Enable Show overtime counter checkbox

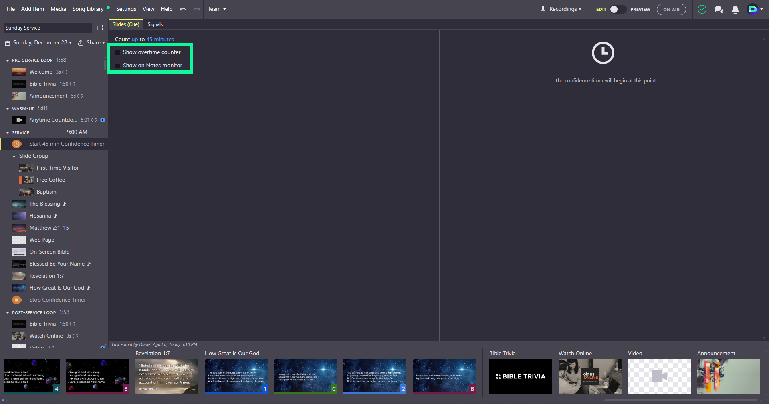point(117,52)
